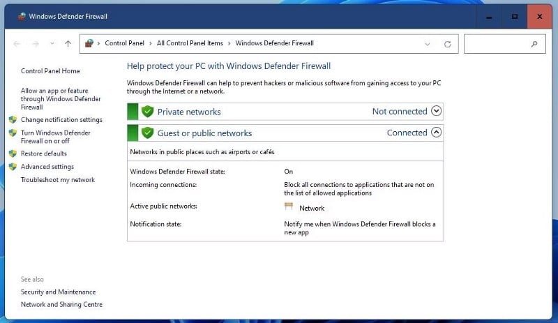Open Allow an app or feature link
Screen dimensions: 558x323
coord(61,98)
